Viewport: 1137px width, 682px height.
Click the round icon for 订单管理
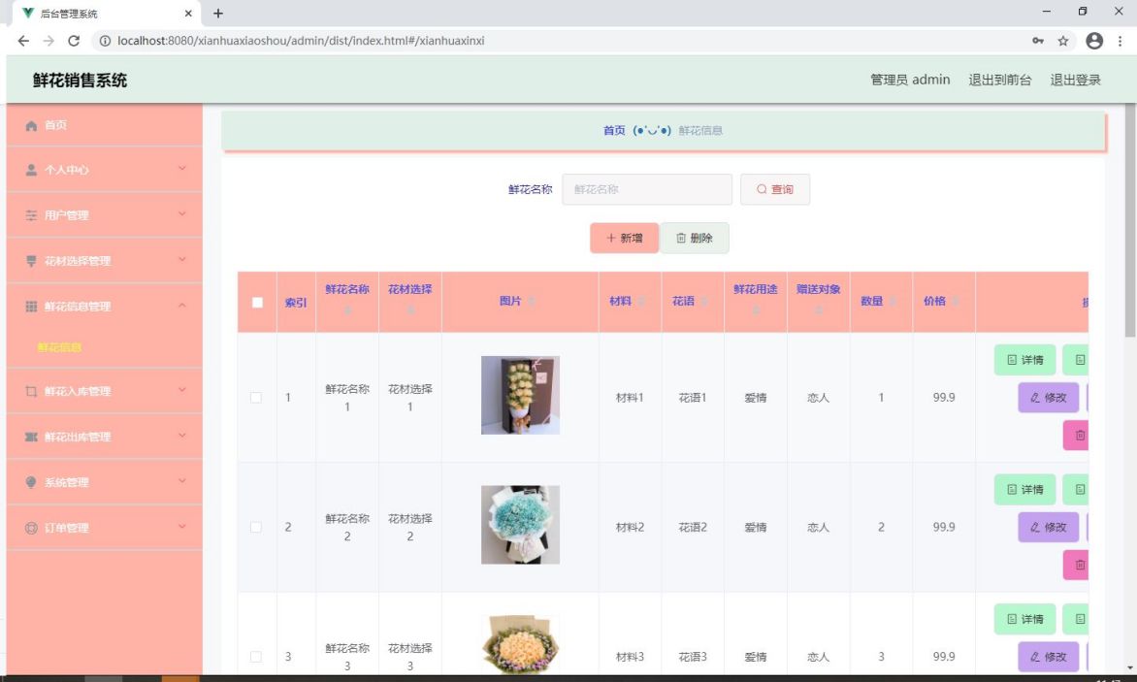(31, 529)
